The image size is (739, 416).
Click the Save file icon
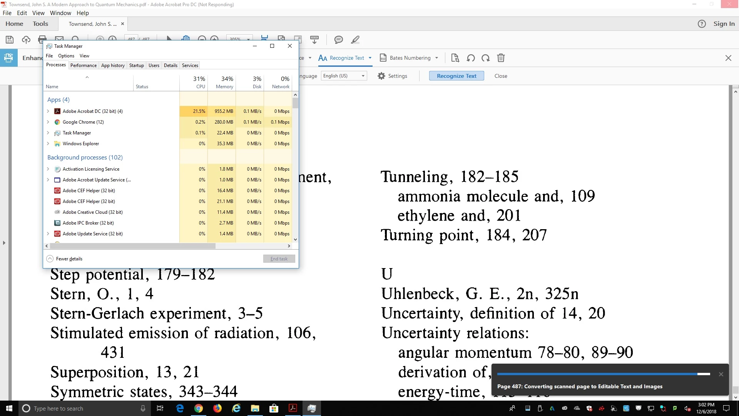point(10,40)
